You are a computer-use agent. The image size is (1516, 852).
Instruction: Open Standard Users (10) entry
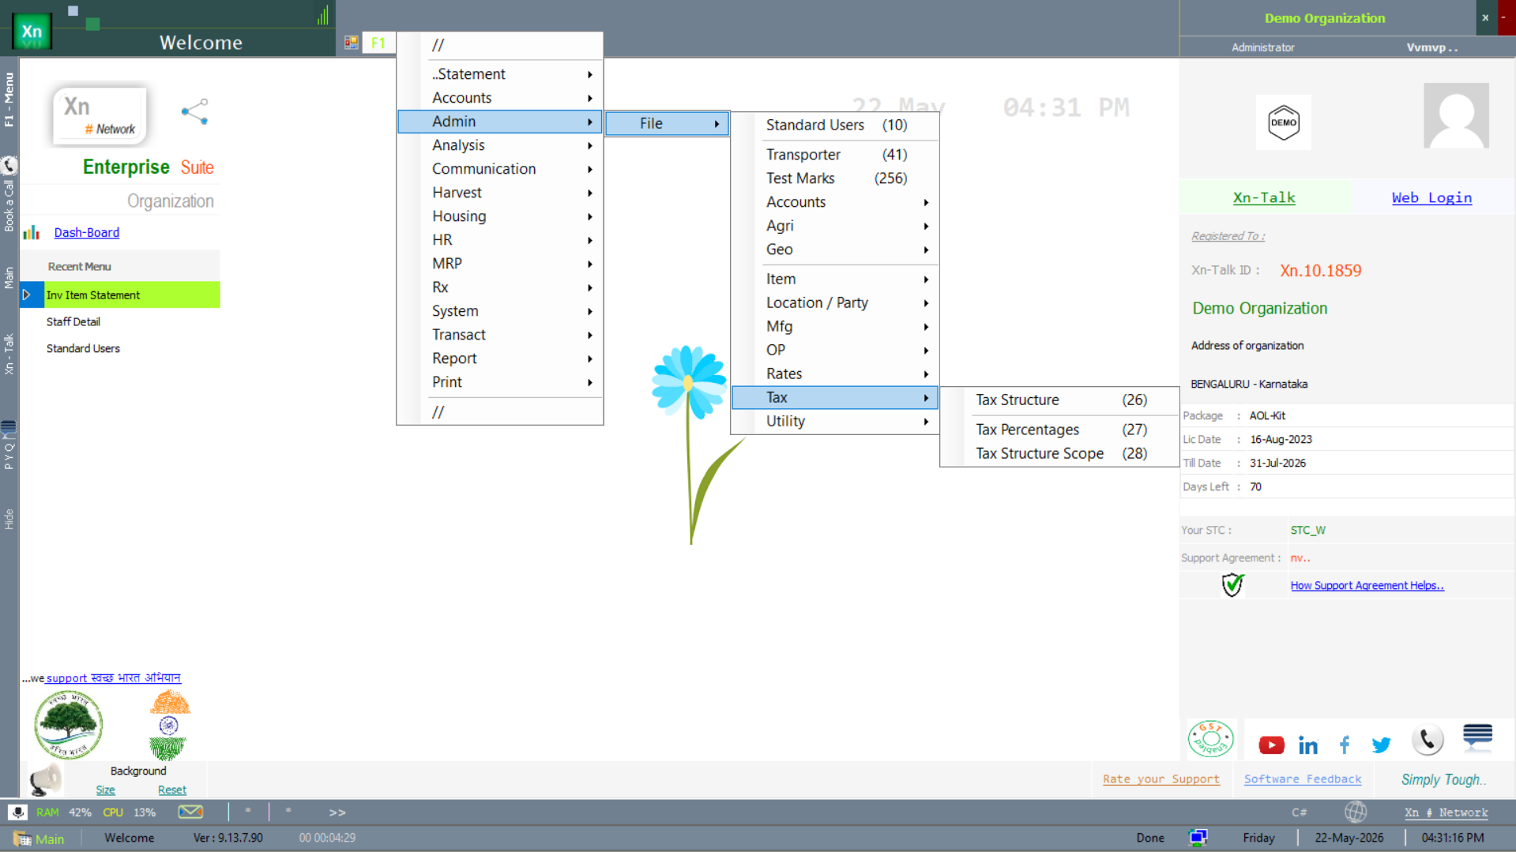(836, 125)
